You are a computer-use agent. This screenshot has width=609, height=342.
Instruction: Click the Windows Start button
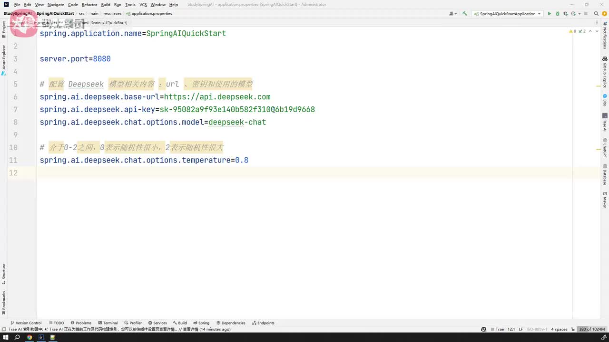point(6,337)
